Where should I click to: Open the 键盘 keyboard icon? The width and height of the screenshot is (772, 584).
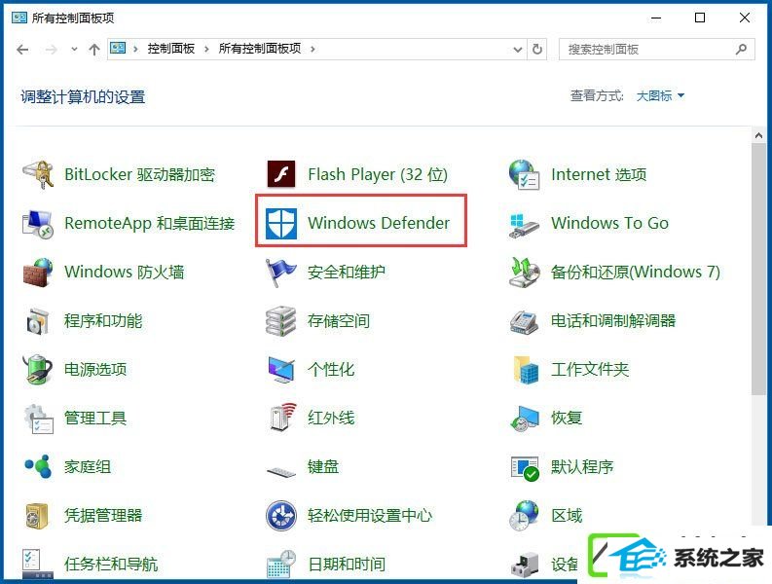pos(281,471)
